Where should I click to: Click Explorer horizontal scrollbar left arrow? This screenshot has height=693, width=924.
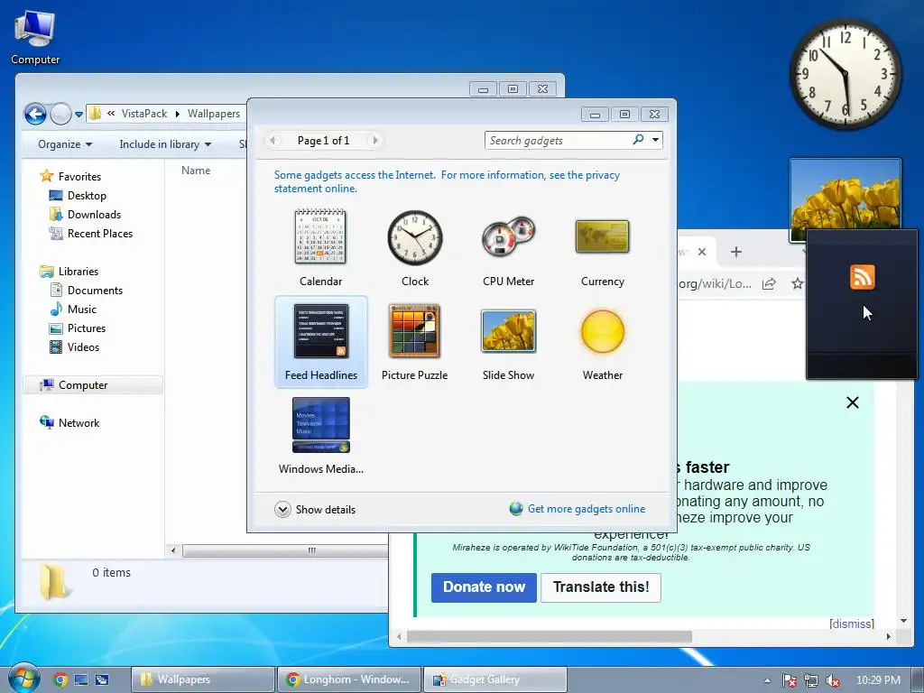173,550
